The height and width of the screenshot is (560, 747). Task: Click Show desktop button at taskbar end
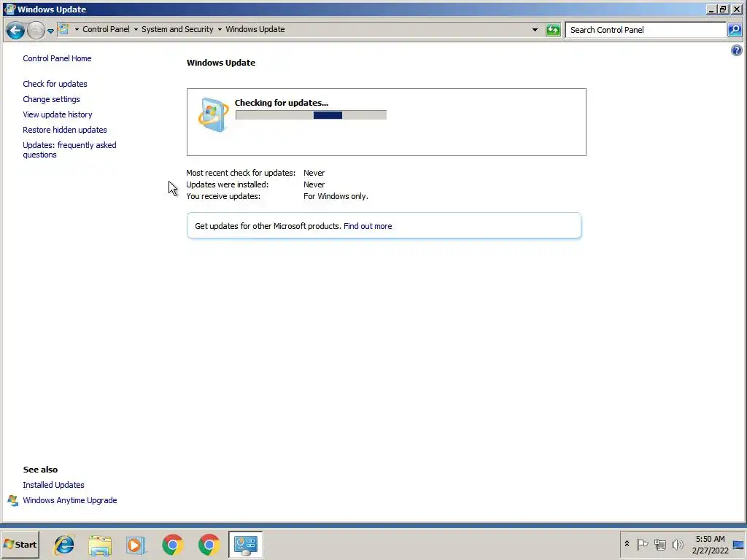click(x=738, y=545)
